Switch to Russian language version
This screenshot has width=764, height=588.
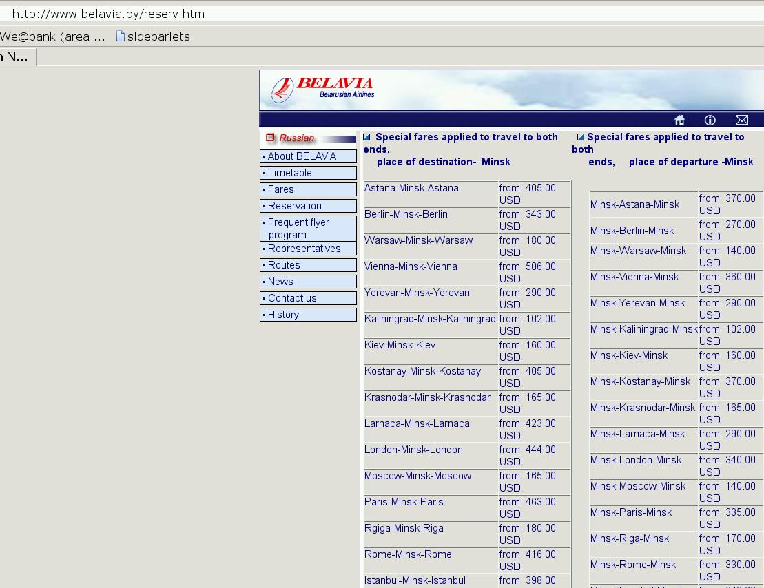tap(297, 138)
